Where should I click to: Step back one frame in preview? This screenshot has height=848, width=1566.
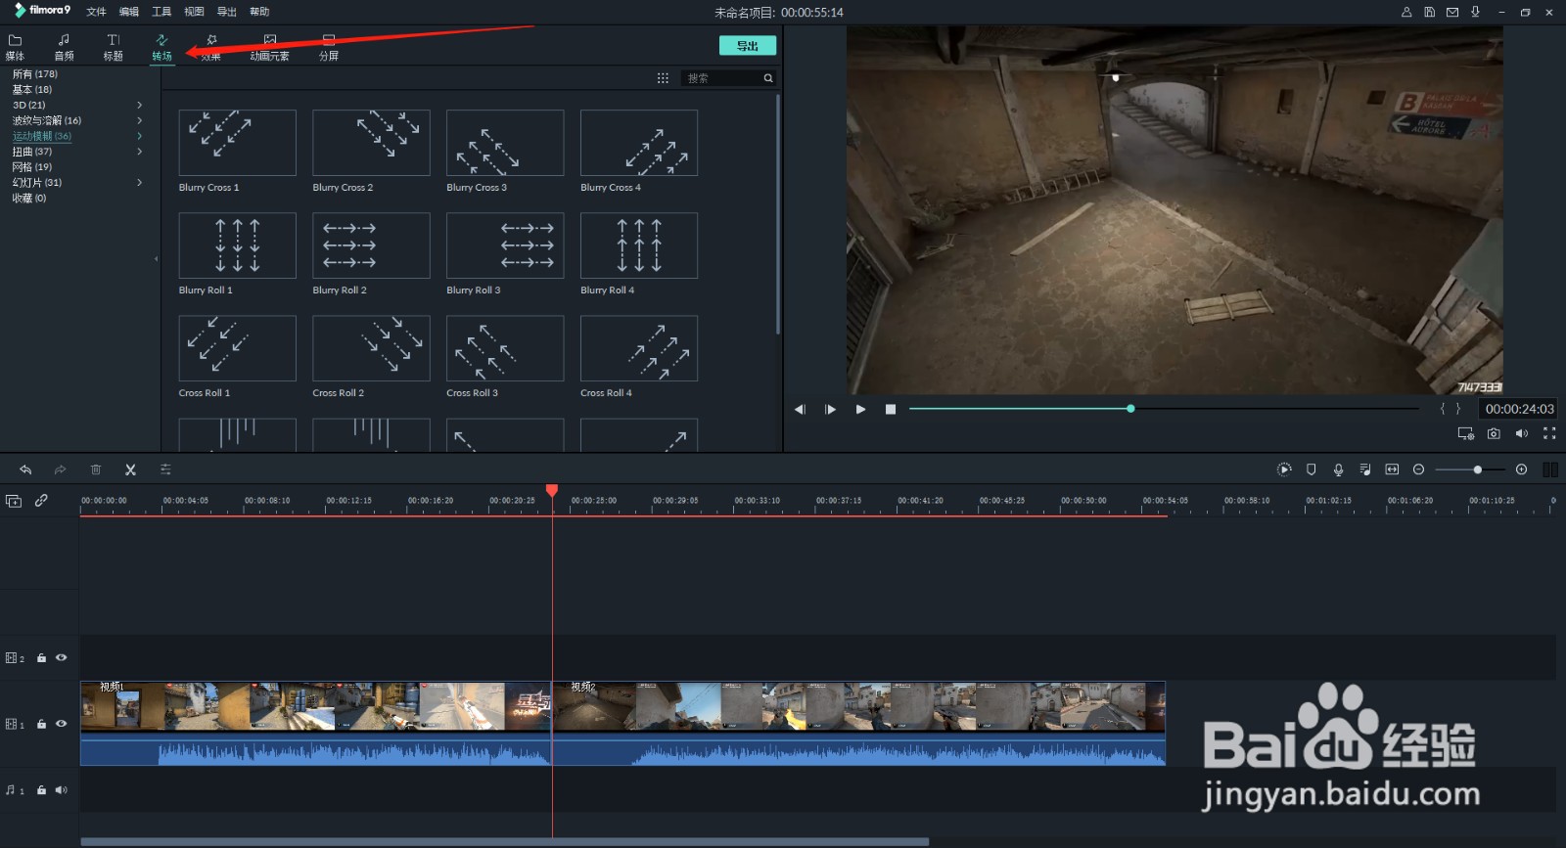click(x=800, y=410)
